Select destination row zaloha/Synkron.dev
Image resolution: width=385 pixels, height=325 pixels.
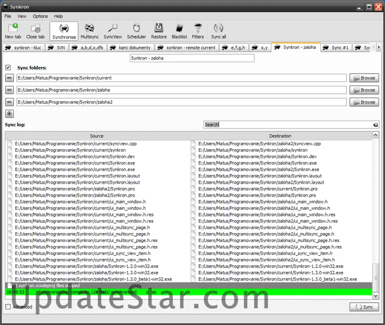pyautogui.click(x=258, y=157)
